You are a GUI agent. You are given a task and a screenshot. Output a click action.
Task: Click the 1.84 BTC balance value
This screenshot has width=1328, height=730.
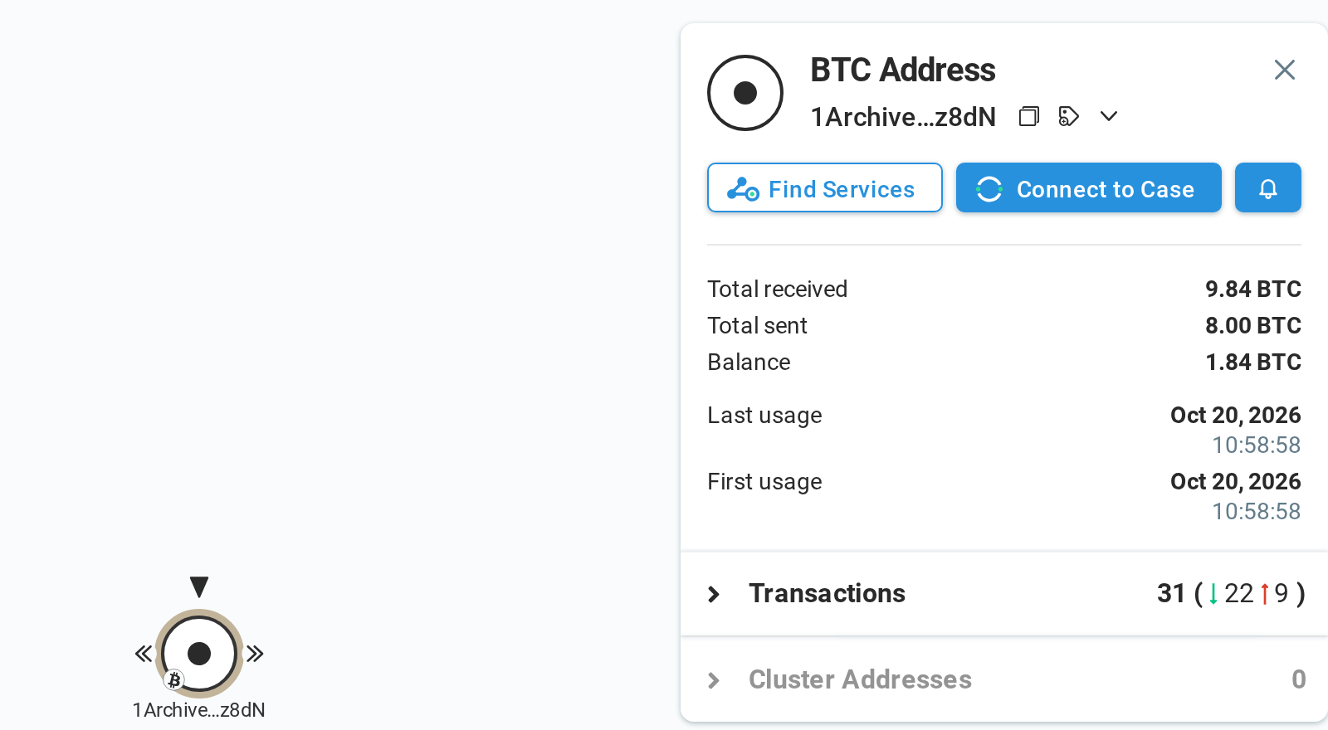click(x=1252, y=362)
